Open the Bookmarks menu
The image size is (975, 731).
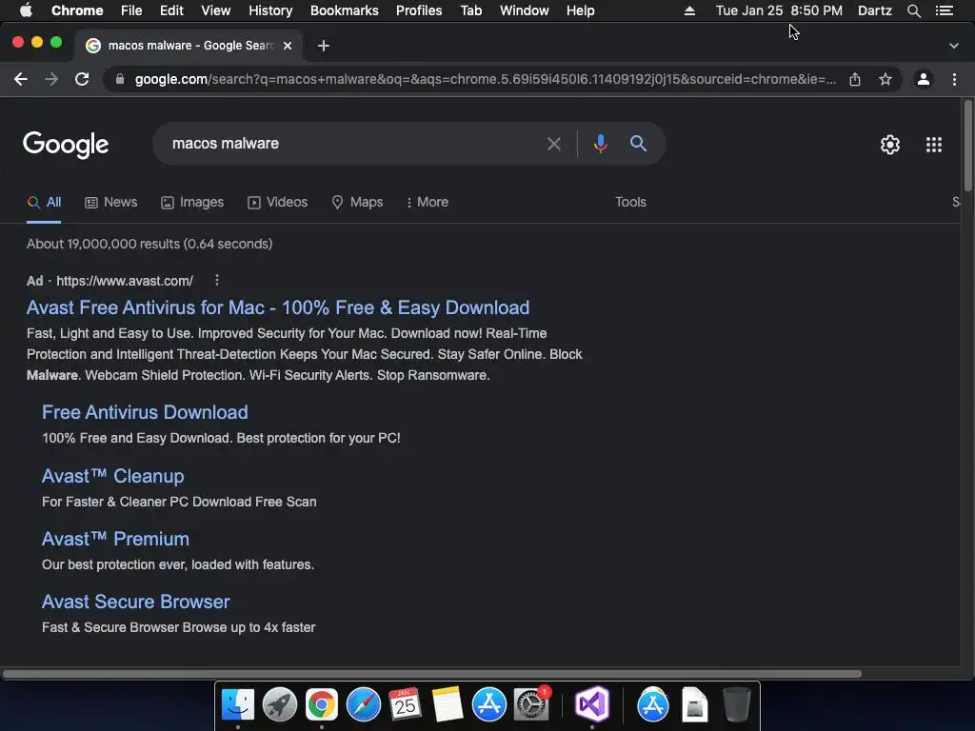[x=344, y=10]
